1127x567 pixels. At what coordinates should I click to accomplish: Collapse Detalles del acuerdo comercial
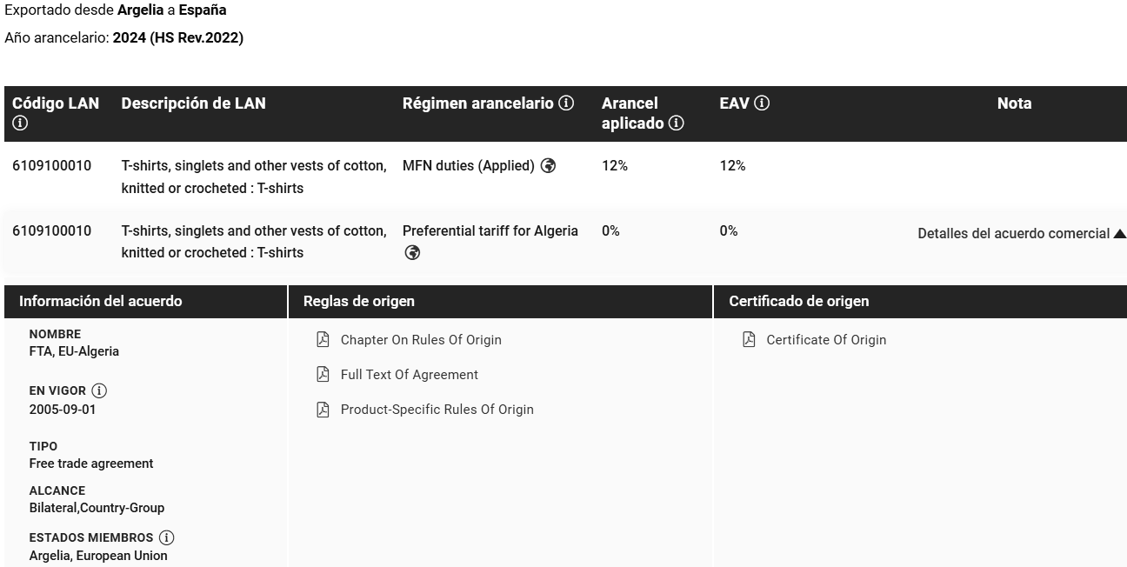pyautogui.click(x=1022, y=234)
